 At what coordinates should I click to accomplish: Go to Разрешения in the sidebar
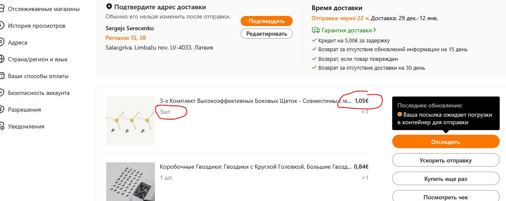pyautogui.click(x=24, y=110)
